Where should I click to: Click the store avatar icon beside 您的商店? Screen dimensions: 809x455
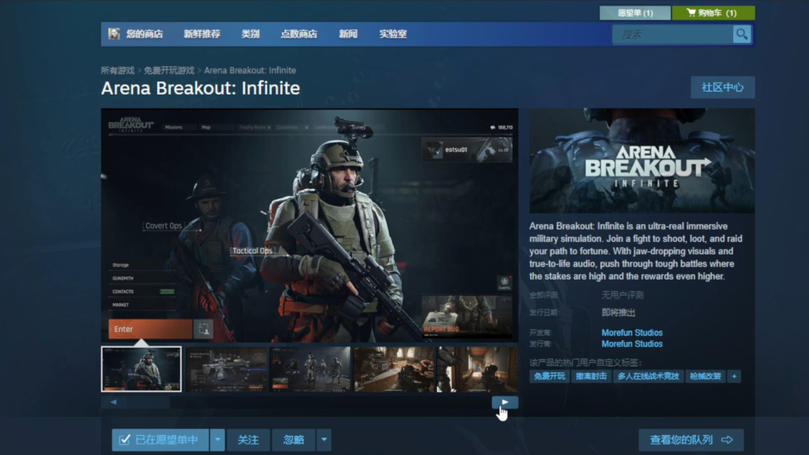(x=114, y=34)
